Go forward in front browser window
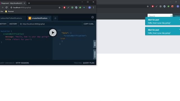Viewport: 180px width, 101px height. [x=3, y=8]
